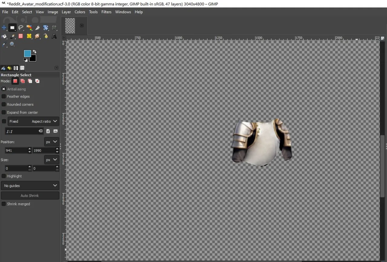Screen dimensions: 387x262
Task: Open the dock tab configuration menu
Action: click(x=56, y=68)
